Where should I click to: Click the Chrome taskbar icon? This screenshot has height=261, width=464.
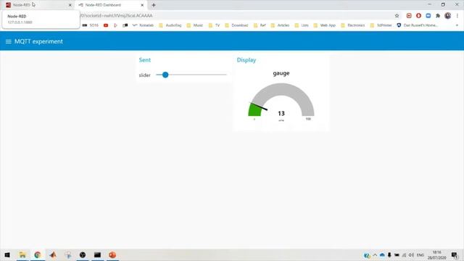click(38, 254)
